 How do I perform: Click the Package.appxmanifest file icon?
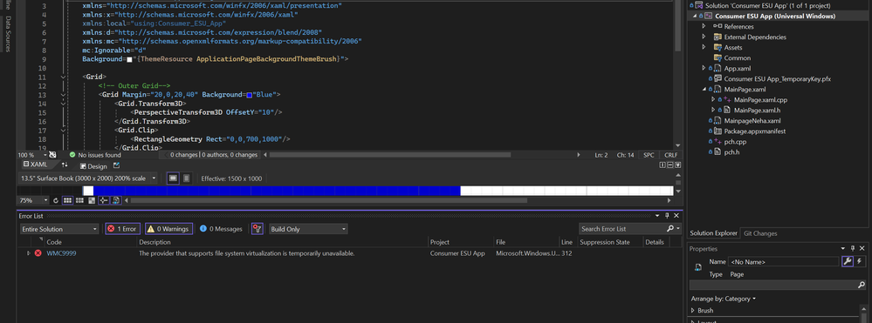[x=718, y=131]
